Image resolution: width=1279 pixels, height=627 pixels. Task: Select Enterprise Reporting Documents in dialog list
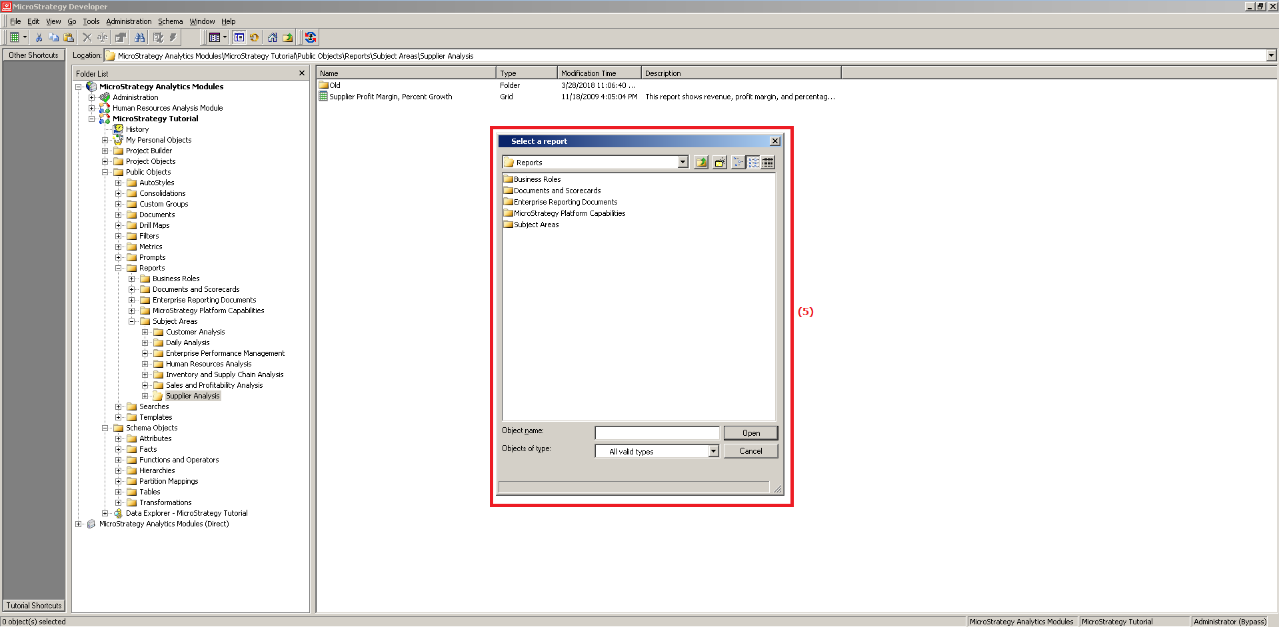(x=565, y=202)
